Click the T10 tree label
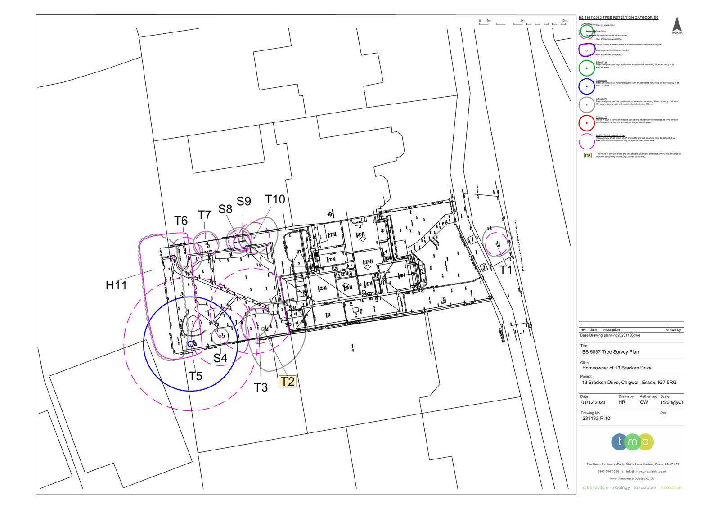 tap(275, 199)
